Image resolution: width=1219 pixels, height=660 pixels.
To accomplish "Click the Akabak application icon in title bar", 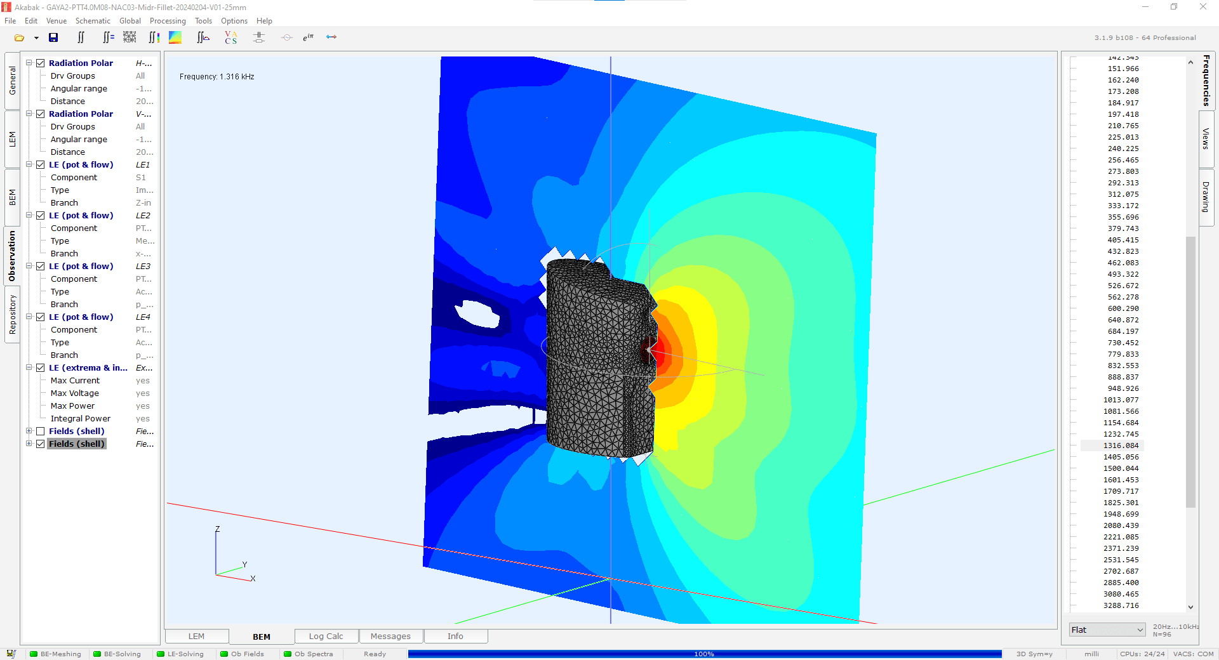I will click(x=7, y=7).
